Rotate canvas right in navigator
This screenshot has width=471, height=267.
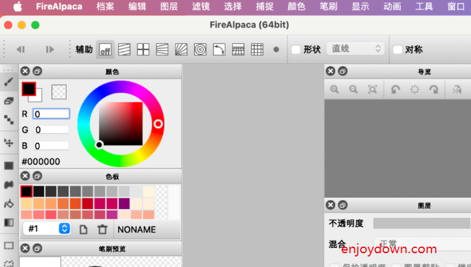point(433,89)
